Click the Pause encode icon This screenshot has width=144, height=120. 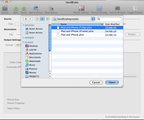point(24,8)
